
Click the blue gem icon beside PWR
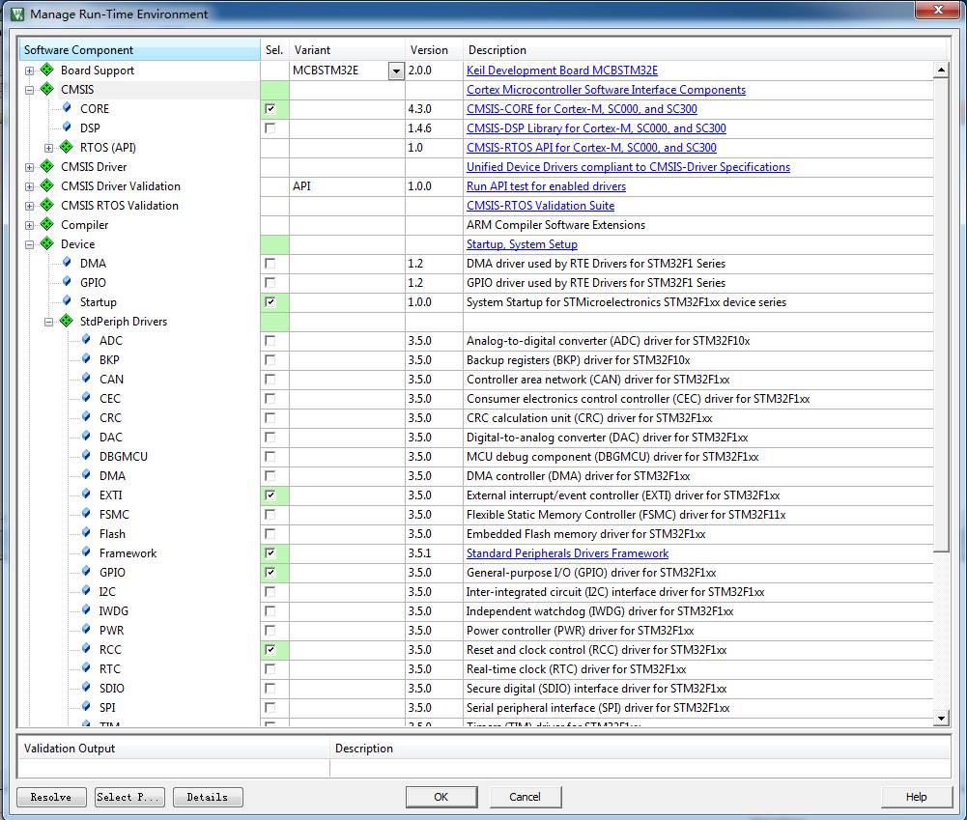tap(86, 630)
